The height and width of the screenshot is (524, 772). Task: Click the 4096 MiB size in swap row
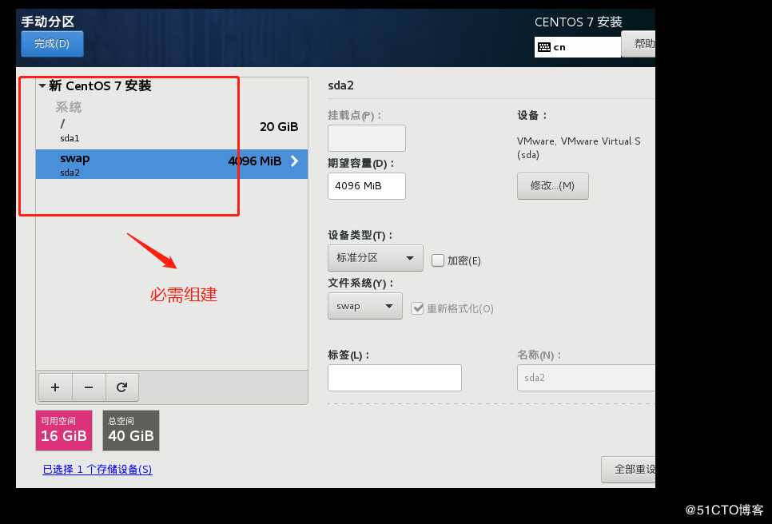pyautogui.click(x=255, y=161)
